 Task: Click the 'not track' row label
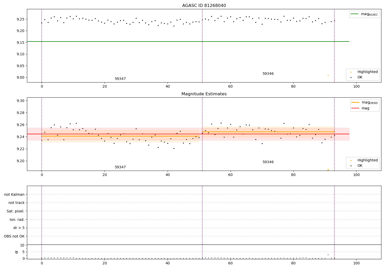coord(16,203)
